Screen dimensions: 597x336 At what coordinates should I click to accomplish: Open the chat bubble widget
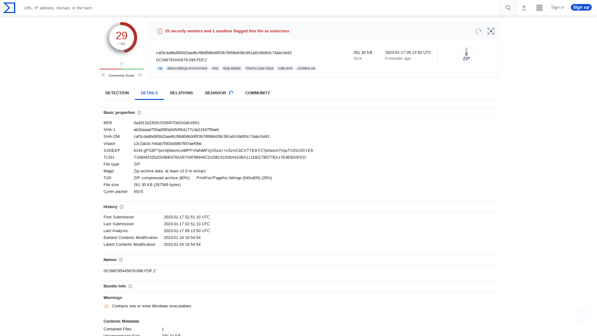pyautogui.click(x=583, y=315)
